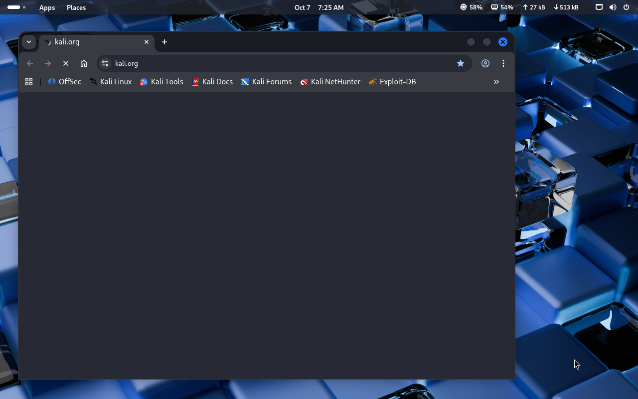This screenshot has height=399, width=638.
Task: Click the Home icon in toolbar
Action: point(84,63)
